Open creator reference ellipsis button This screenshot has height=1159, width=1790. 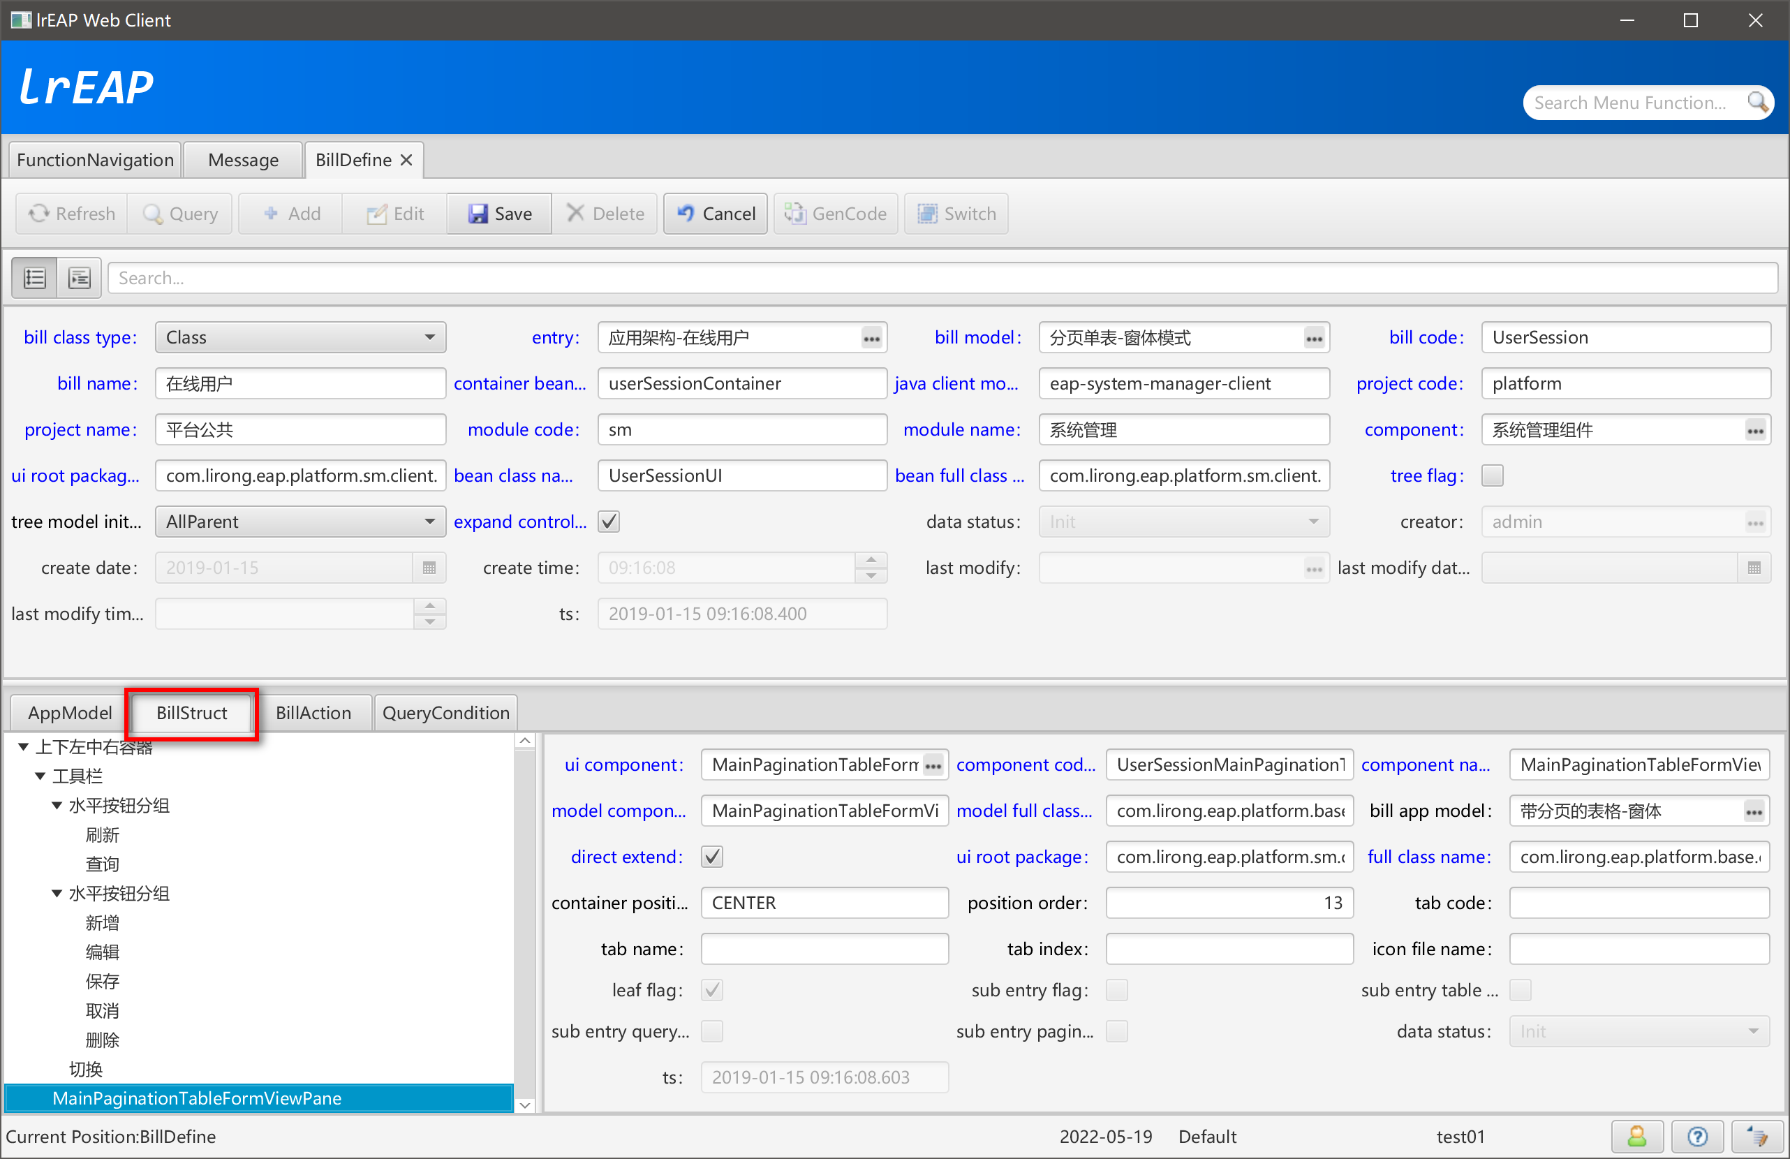tap(1755, 523)
